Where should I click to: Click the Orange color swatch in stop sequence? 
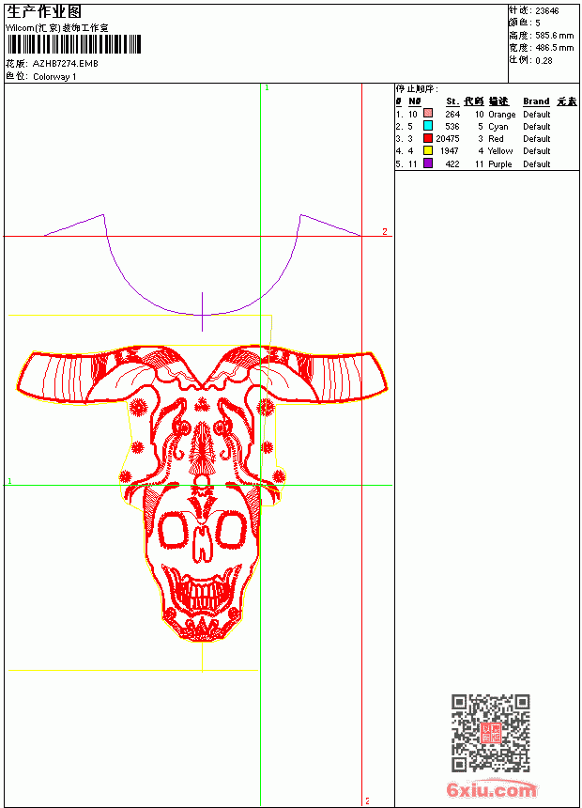[427, 113]
